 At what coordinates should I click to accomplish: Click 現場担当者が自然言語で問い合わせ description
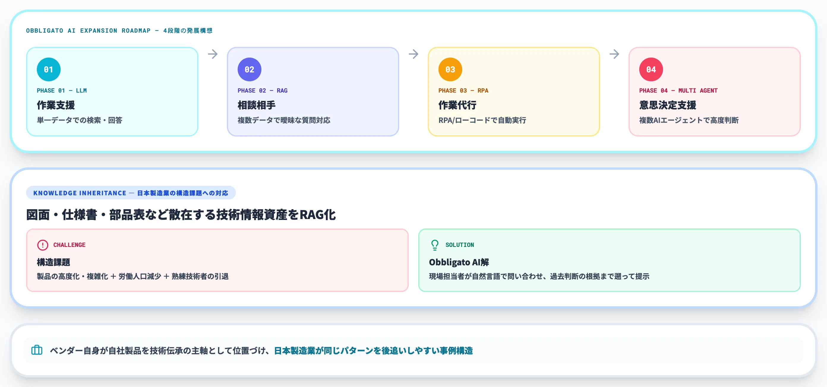click(x=539, y=276)
